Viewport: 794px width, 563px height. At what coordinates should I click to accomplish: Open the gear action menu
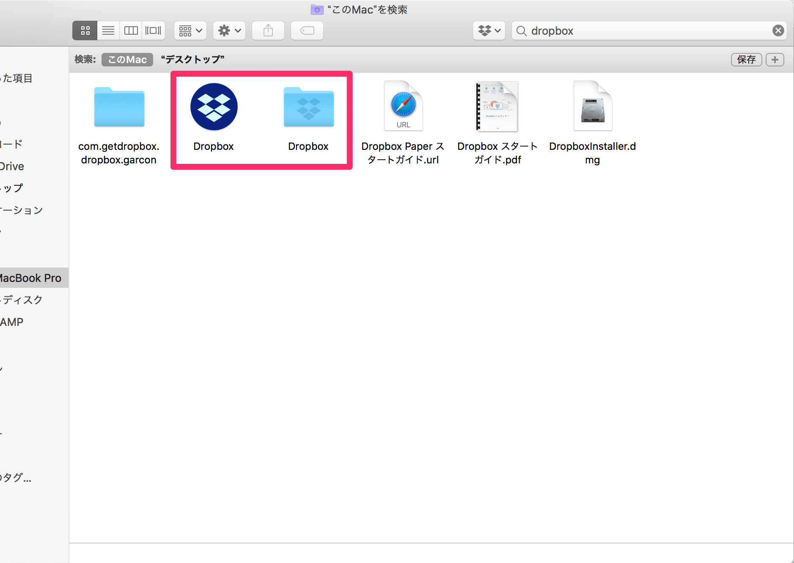[229, 30]
